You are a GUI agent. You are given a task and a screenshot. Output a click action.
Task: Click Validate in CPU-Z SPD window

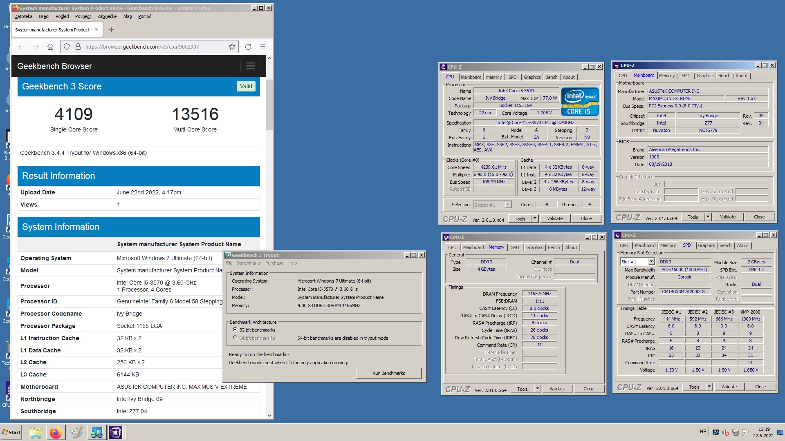click(729, 387)
